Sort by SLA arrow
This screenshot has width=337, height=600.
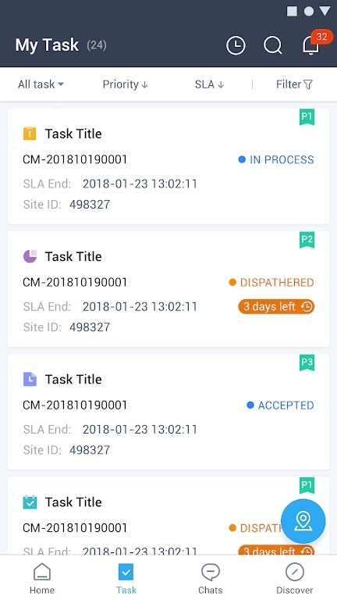(x=209, y=84)
